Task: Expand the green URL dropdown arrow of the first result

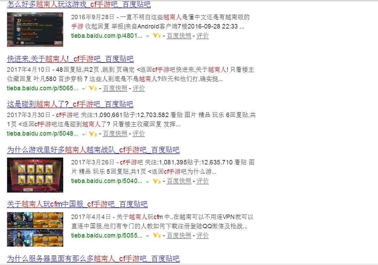Action: click(x=148, y=36)
